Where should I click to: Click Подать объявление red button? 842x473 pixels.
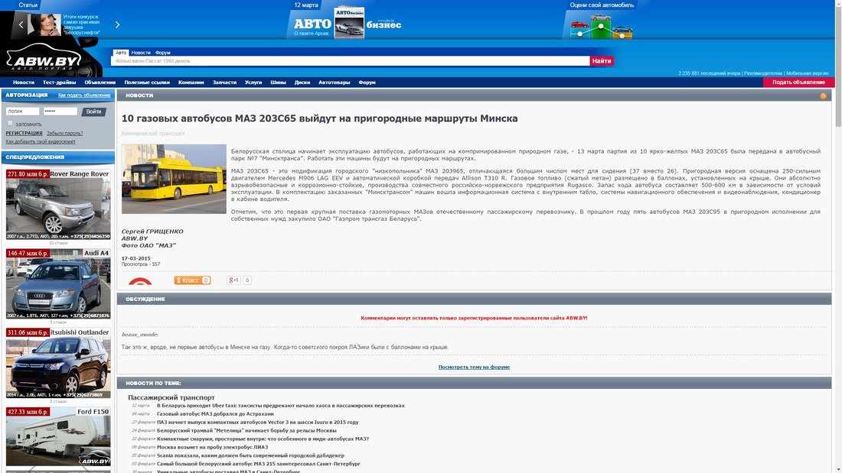point(798,82)
